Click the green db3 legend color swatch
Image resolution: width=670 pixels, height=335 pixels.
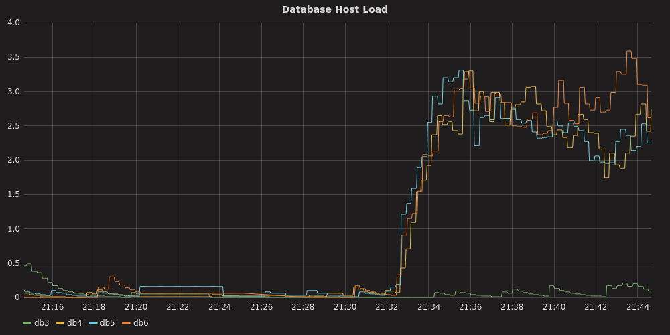27,323
